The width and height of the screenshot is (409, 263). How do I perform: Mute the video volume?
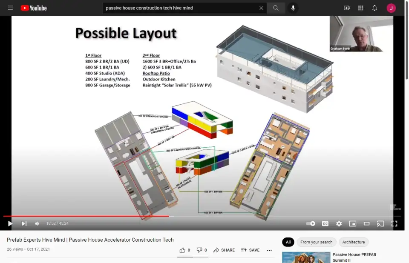tap(37, 223)
